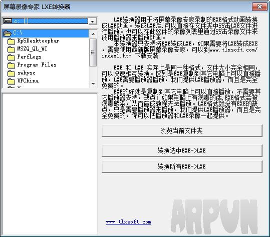Click the MSZQ_QL_WT folder icon
Viewport: 270px width, 237px height.
pos(11,49)
